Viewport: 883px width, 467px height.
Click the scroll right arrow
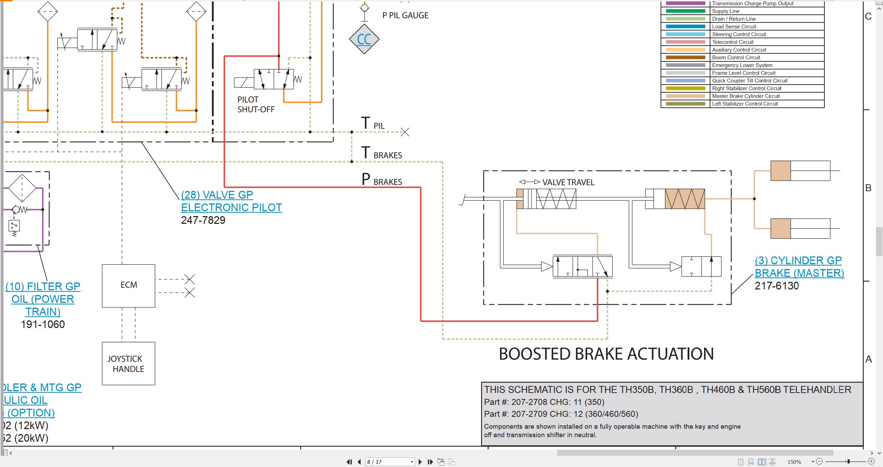872,453
